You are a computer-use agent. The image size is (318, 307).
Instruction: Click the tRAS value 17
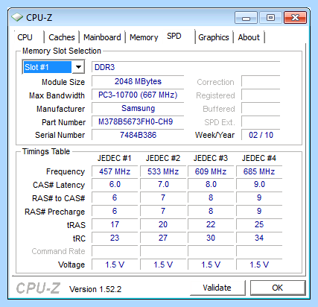pos(115,224)
